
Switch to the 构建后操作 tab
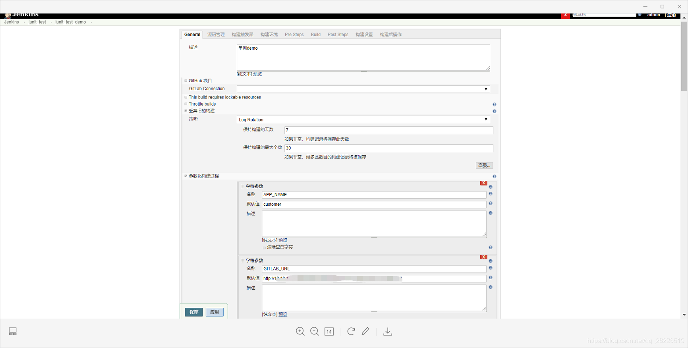pyautogui.click(x=391, y=35)
